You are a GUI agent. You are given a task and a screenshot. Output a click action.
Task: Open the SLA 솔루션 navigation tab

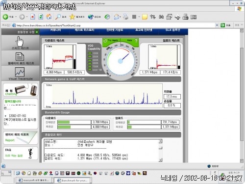click(173, 30)
